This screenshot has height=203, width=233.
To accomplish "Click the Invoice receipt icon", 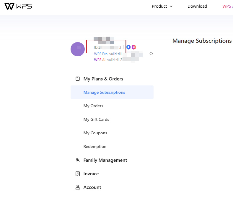I will pyautogui.click(x=78, y=174).
